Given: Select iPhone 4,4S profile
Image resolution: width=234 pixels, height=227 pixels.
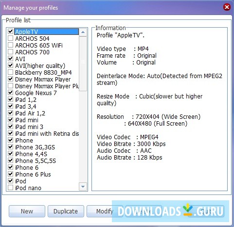Looking at the screenshot, I should tap(31, 154).
